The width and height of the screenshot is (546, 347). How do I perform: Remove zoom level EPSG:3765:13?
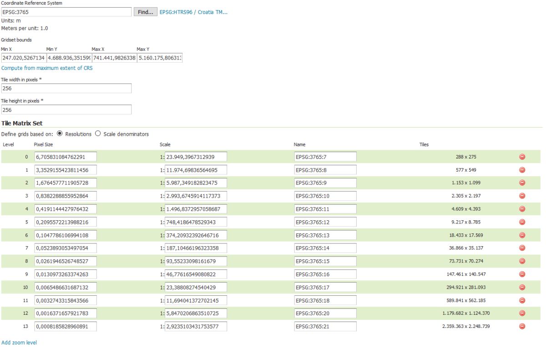point(522,235)
